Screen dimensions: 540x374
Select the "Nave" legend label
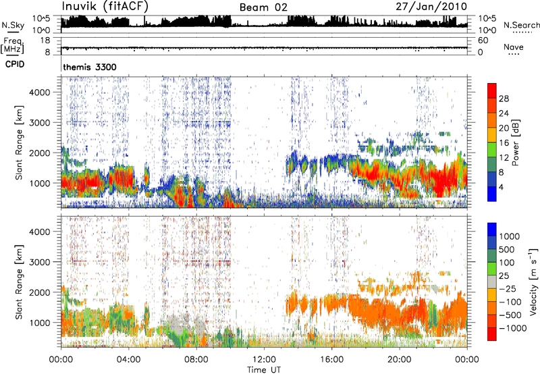[514, 47]
